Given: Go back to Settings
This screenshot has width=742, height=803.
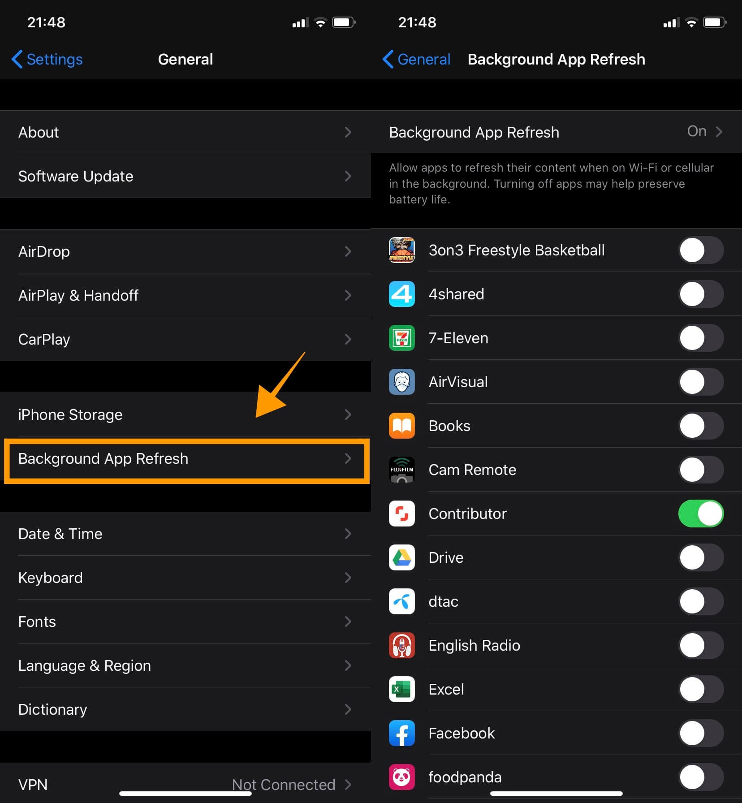Looking at the screenshot, I should 47,59.
